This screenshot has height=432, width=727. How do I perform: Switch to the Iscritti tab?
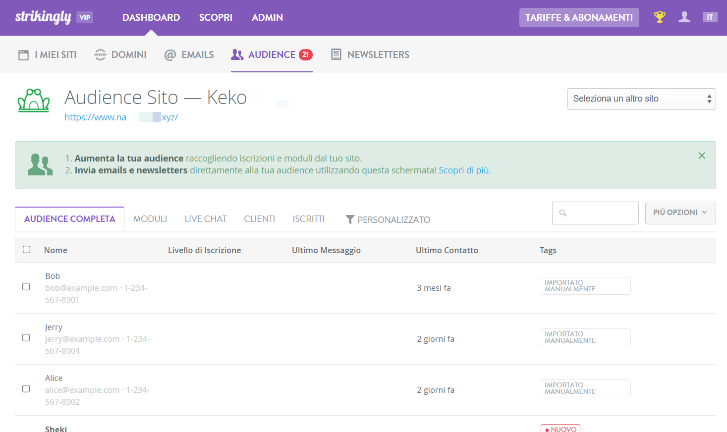308,219
